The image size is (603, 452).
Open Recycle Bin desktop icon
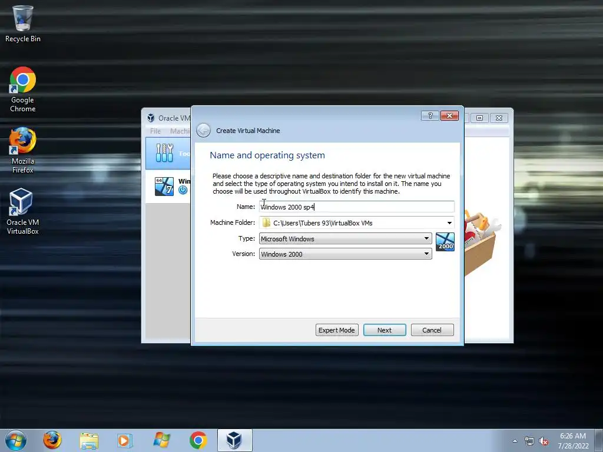[23, 24]
